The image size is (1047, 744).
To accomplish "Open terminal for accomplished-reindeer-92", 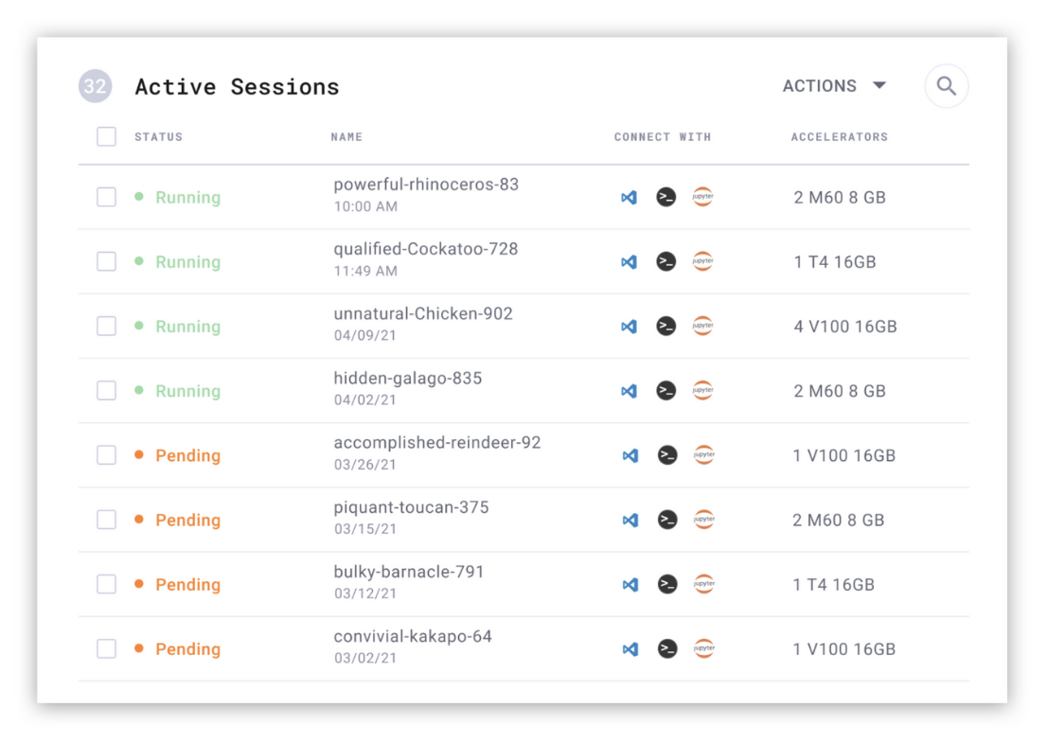I will coord(667,455).
